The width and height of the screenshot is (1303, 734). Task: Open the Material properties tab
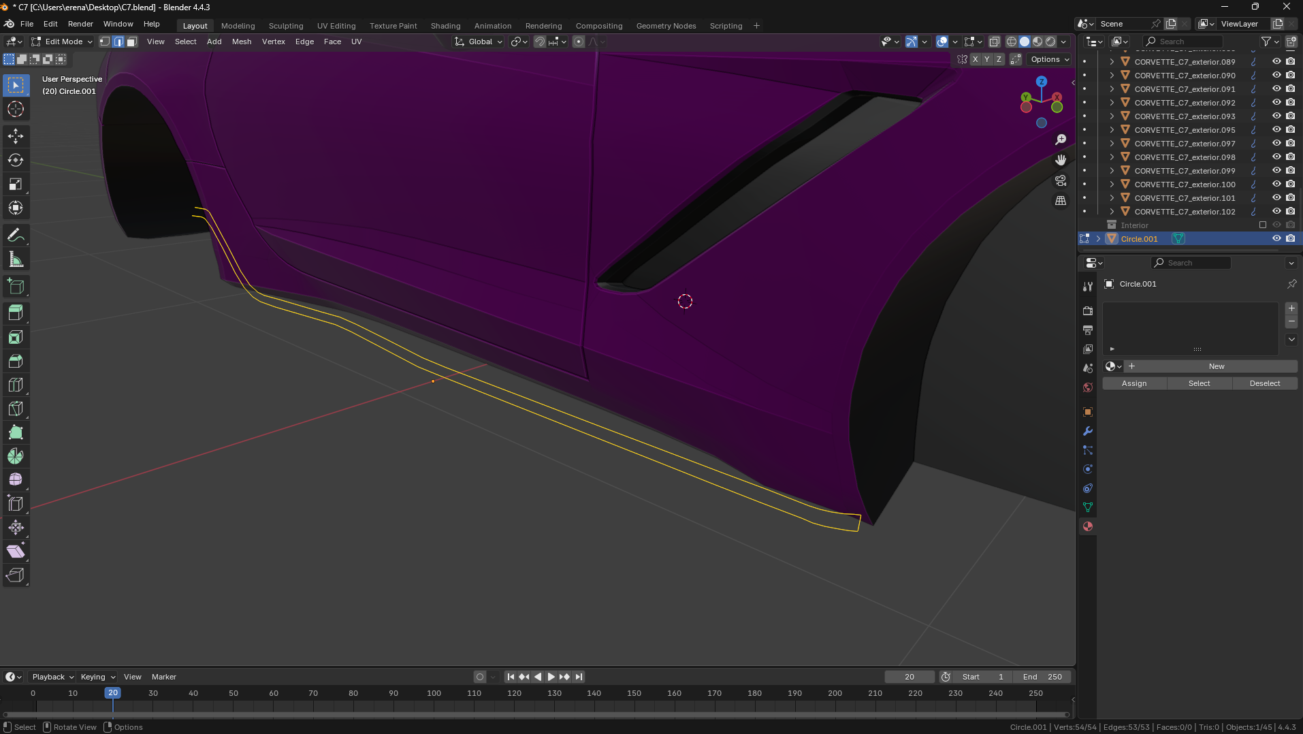1088,526
